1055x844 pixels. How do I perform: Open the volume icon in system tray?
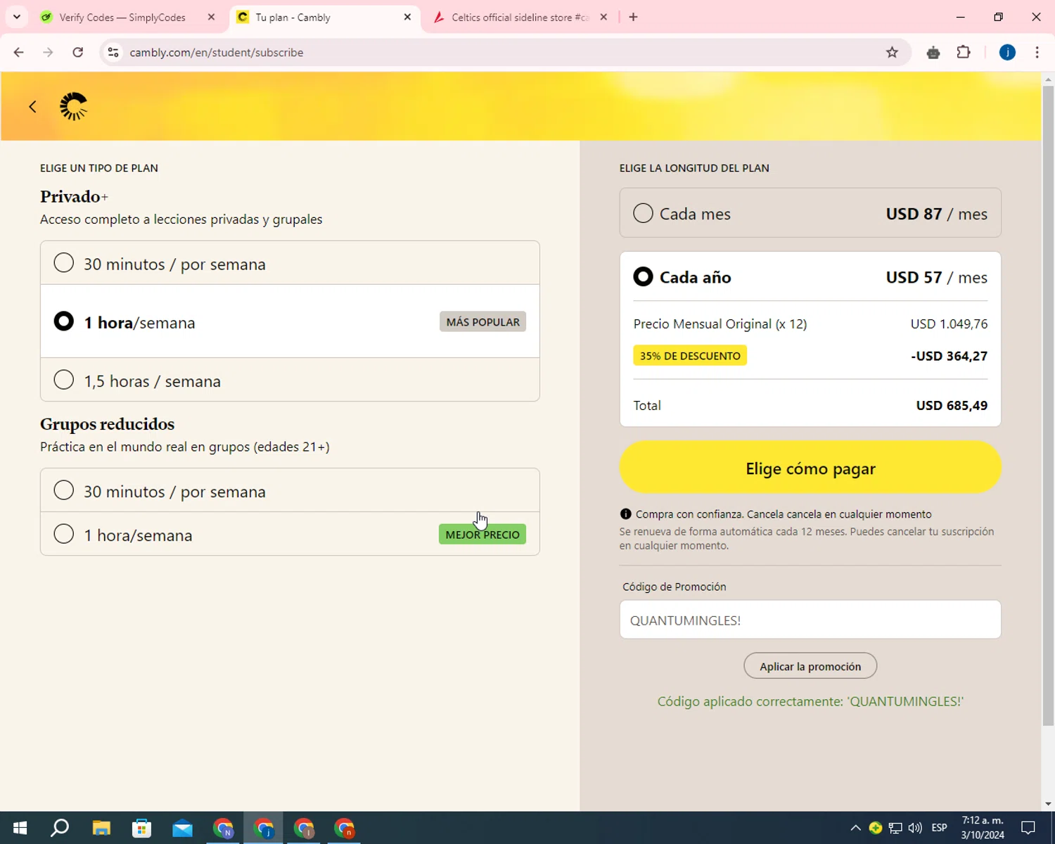[x=915, y=828]
